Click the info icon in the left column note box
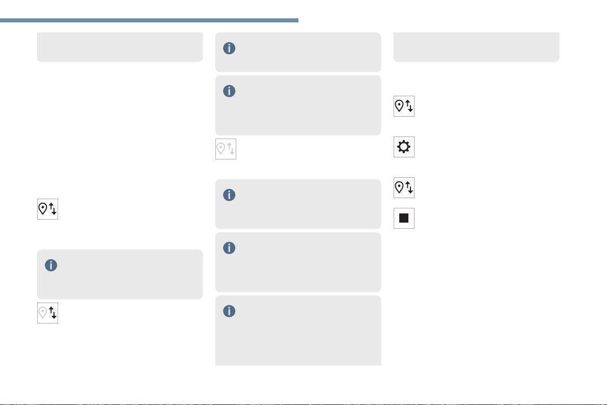The height and width of the screenshot is (405, 607). click(51, 265)
